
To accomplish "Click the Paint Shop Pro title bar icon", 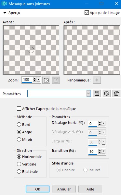I will pyautogui.click(x=4, y=4).
